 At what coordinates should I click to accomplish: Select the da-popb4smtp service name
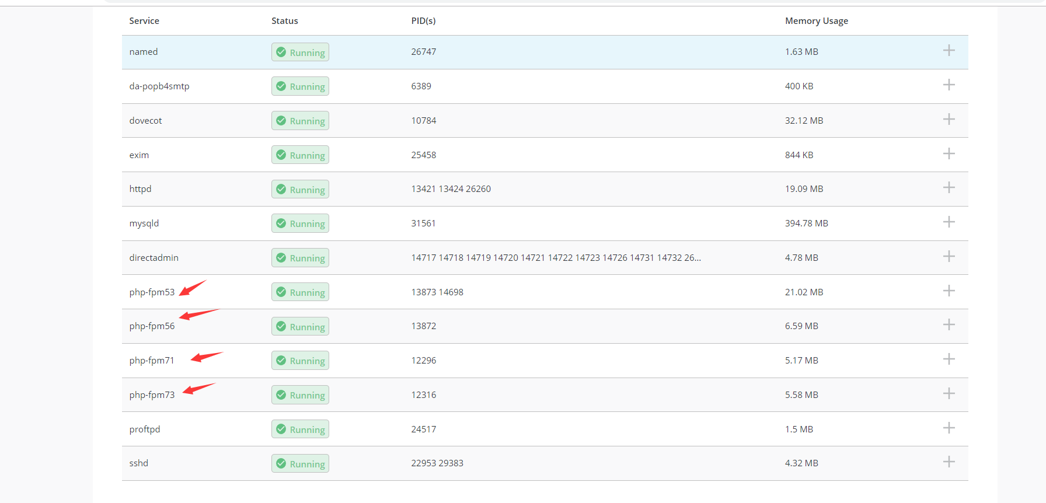[159, 86]
